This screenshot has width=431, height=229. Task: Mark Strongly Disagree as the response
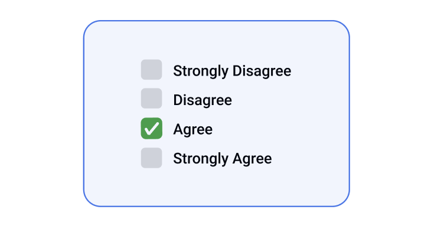(152, 70)
